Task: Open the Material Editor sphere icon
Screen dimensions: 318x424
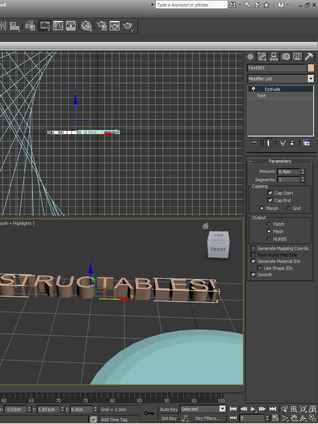Action: 86,26
